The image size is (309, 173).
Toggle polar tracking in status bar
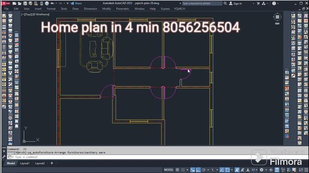click(x=204, y=170)
